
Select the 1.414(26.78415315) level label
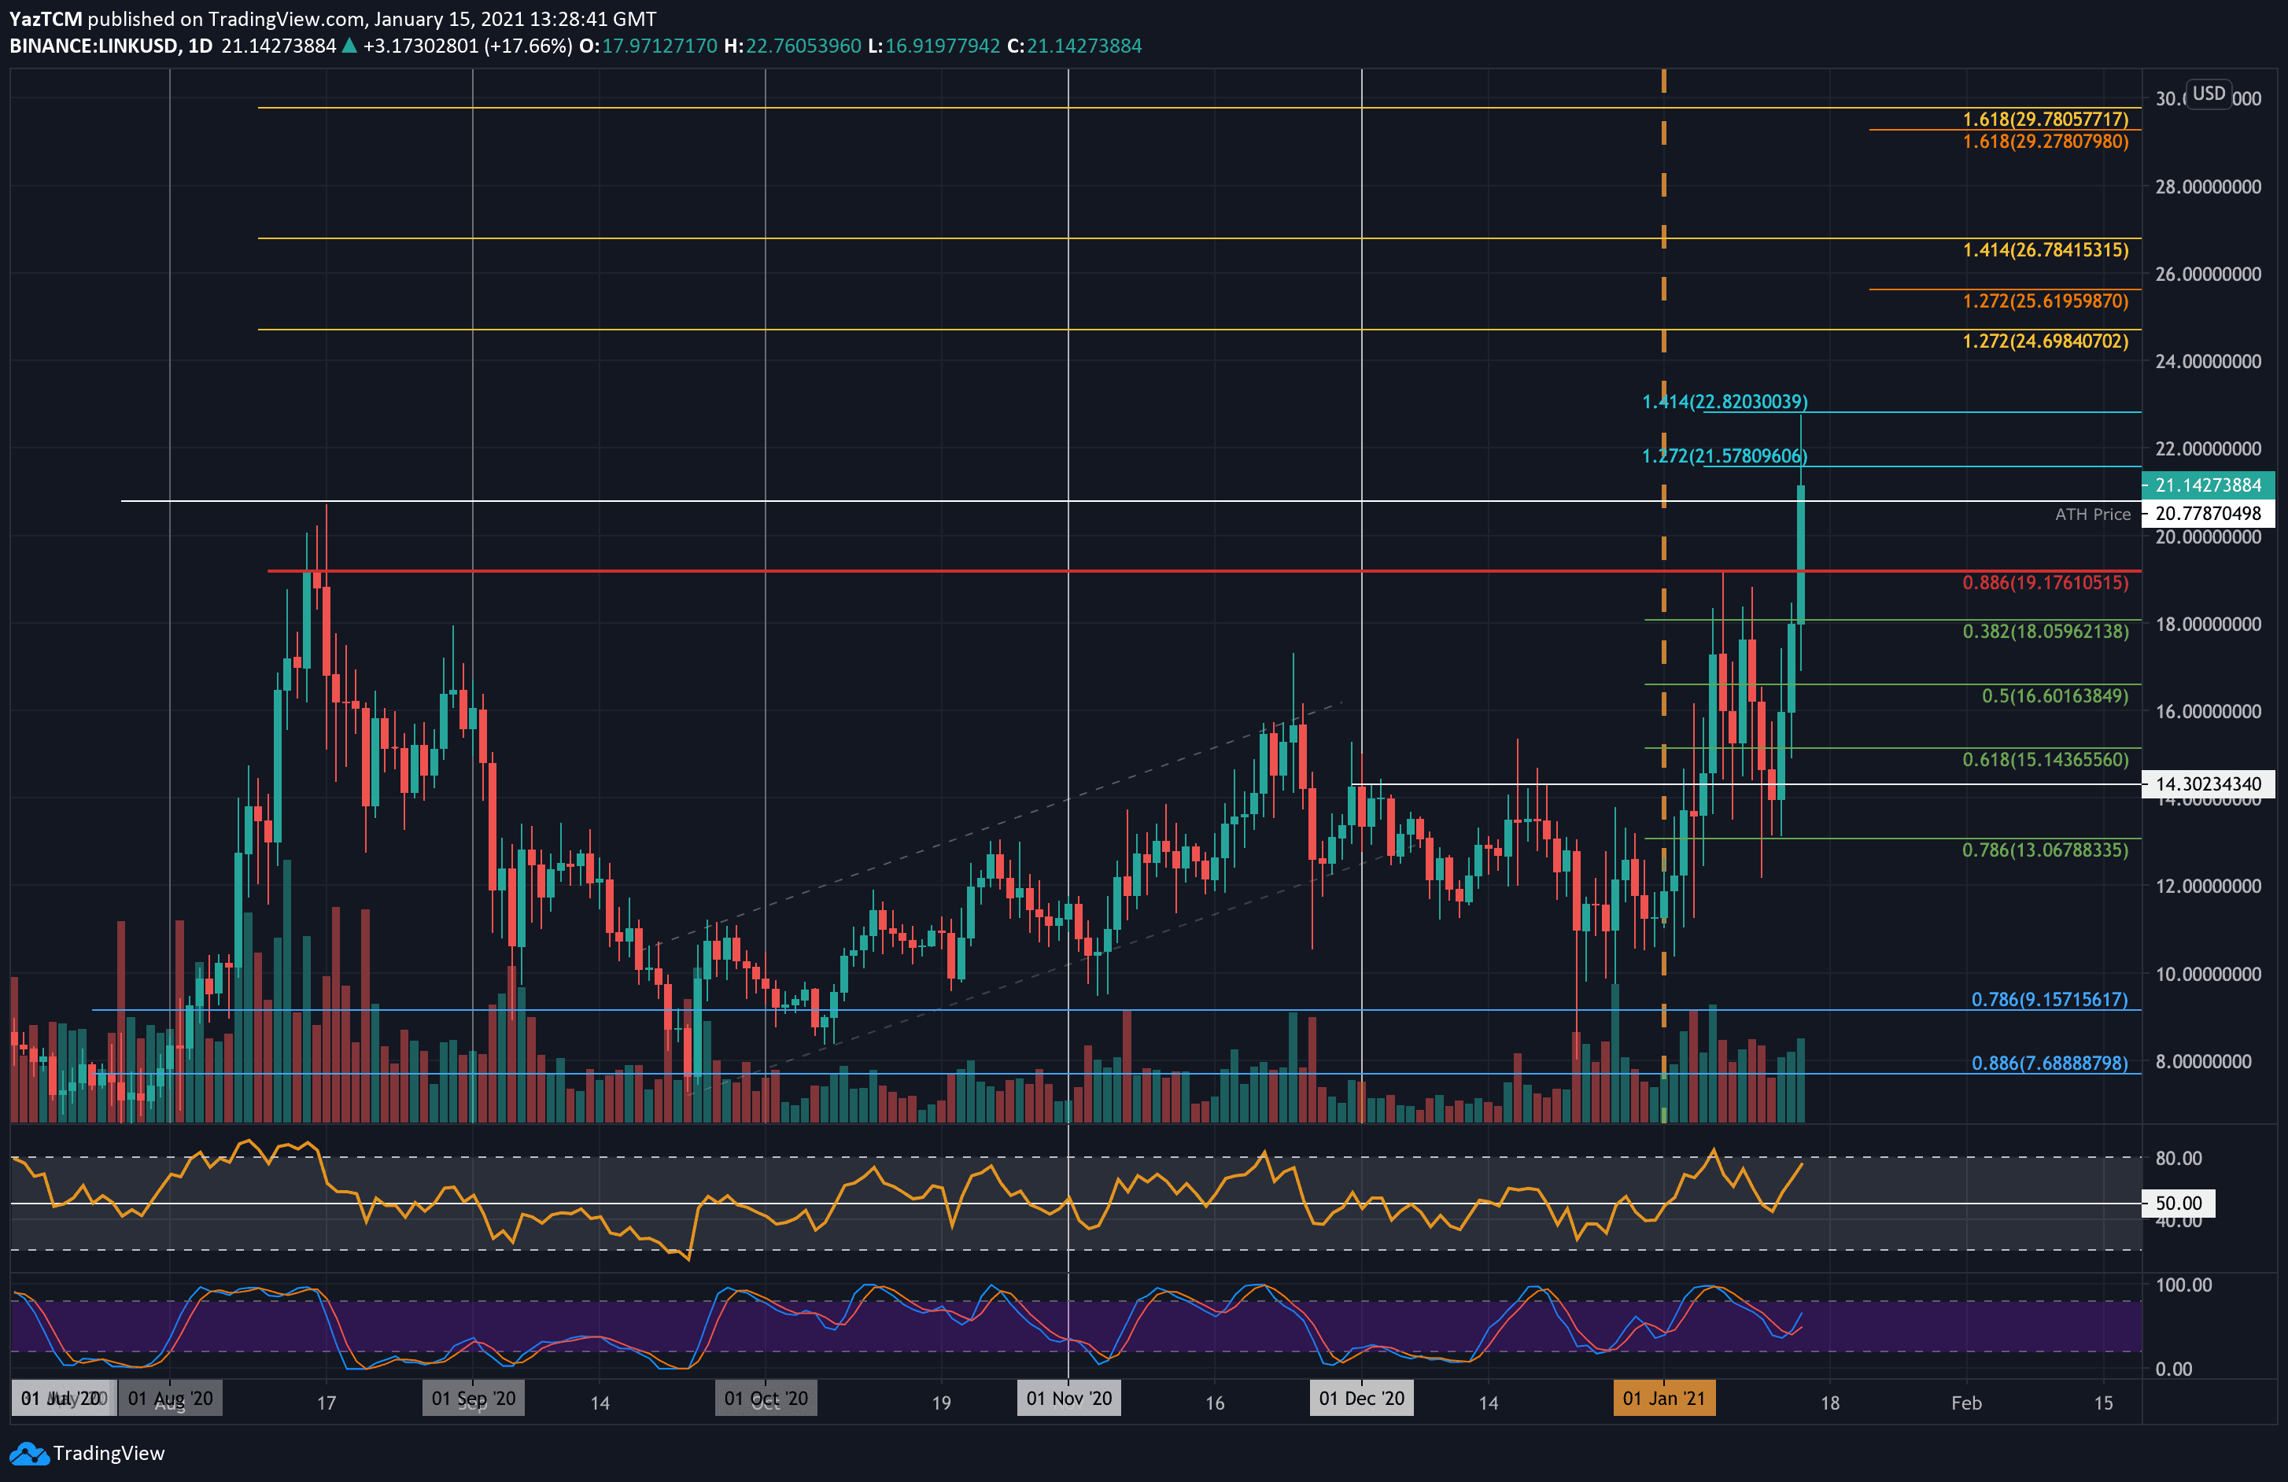tap(2045, 250)
